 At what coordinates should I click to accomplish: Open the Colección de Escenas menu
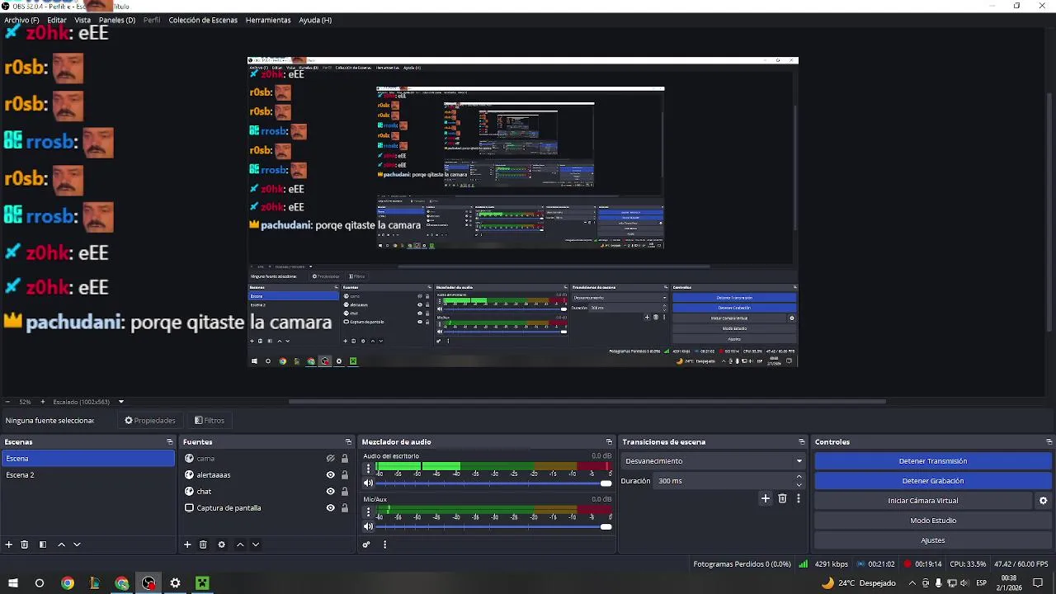(203, 20)
